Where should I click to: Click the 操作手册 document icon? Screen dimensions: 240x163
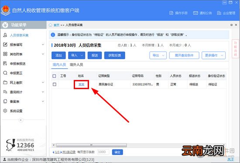pos(171,13)
